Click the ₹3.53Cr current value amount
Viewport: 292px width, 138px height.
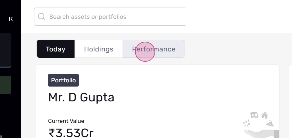pyautogui.click(x=71, y=133)
